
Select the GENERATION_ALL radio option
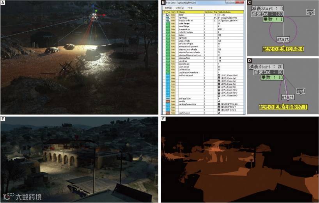219,104
